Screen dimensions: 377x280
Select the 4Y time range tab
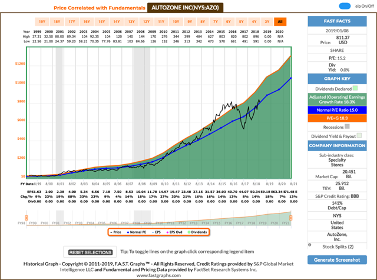tap(254, 22)
